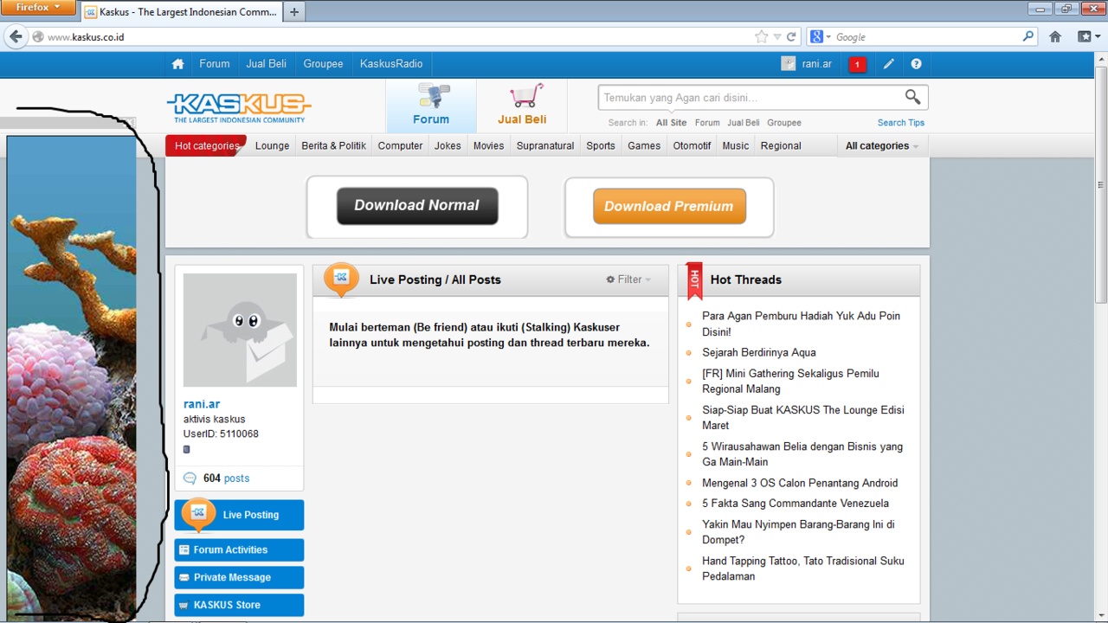This screenshot has height=623, width=1108.
Task: Click the search magnifier icon
Action: click(912, 97)
